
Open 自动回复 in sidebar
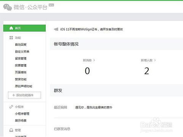21,45
